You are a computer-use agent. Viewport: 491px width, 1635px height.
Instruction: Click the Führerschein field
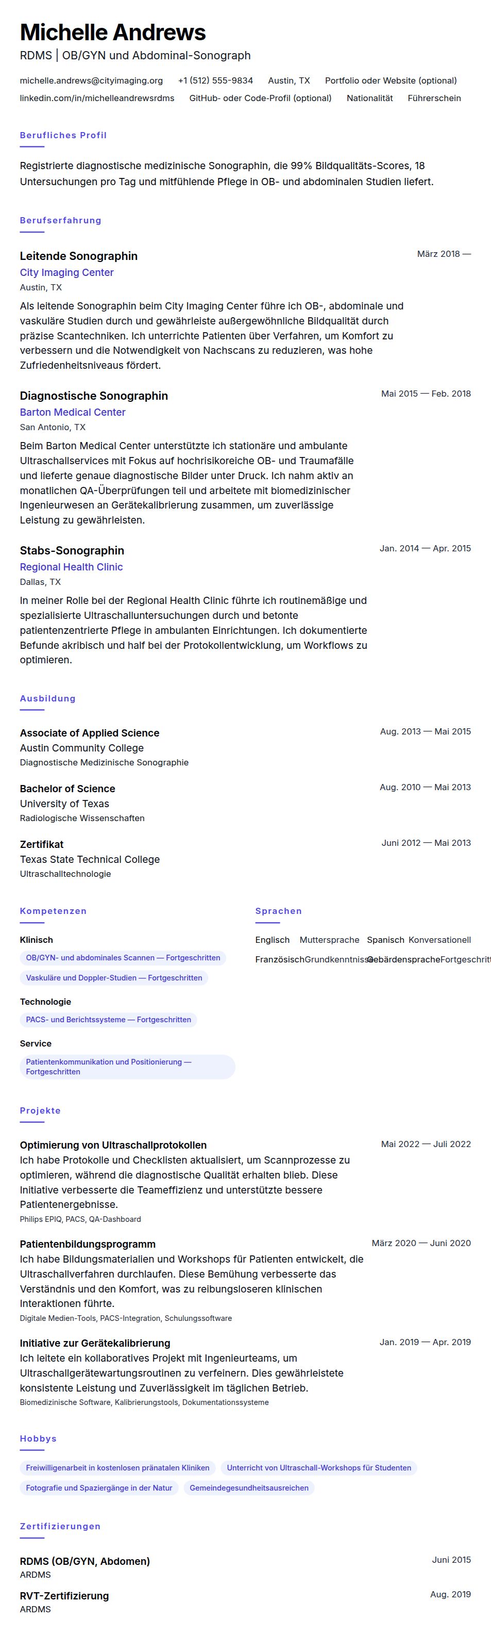point(434,99)
